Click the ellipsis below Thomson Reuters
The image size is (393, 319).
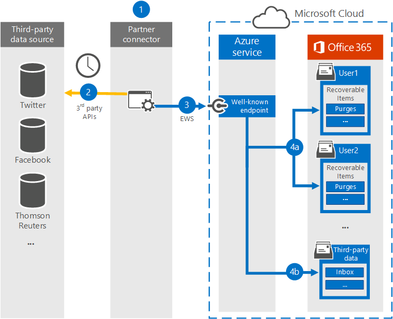pyautogui.click(x=31, y=244)
